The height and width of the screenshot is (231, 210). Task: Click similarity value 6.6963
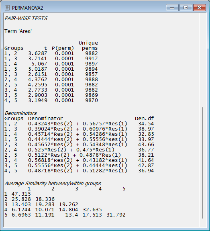point(21,215)
